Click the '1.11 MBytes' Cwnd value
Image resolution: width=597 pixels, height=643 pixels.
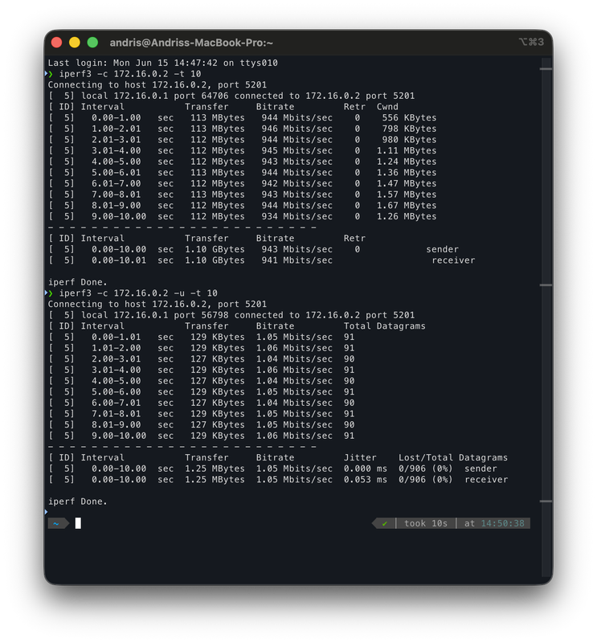tap(407, 150)
